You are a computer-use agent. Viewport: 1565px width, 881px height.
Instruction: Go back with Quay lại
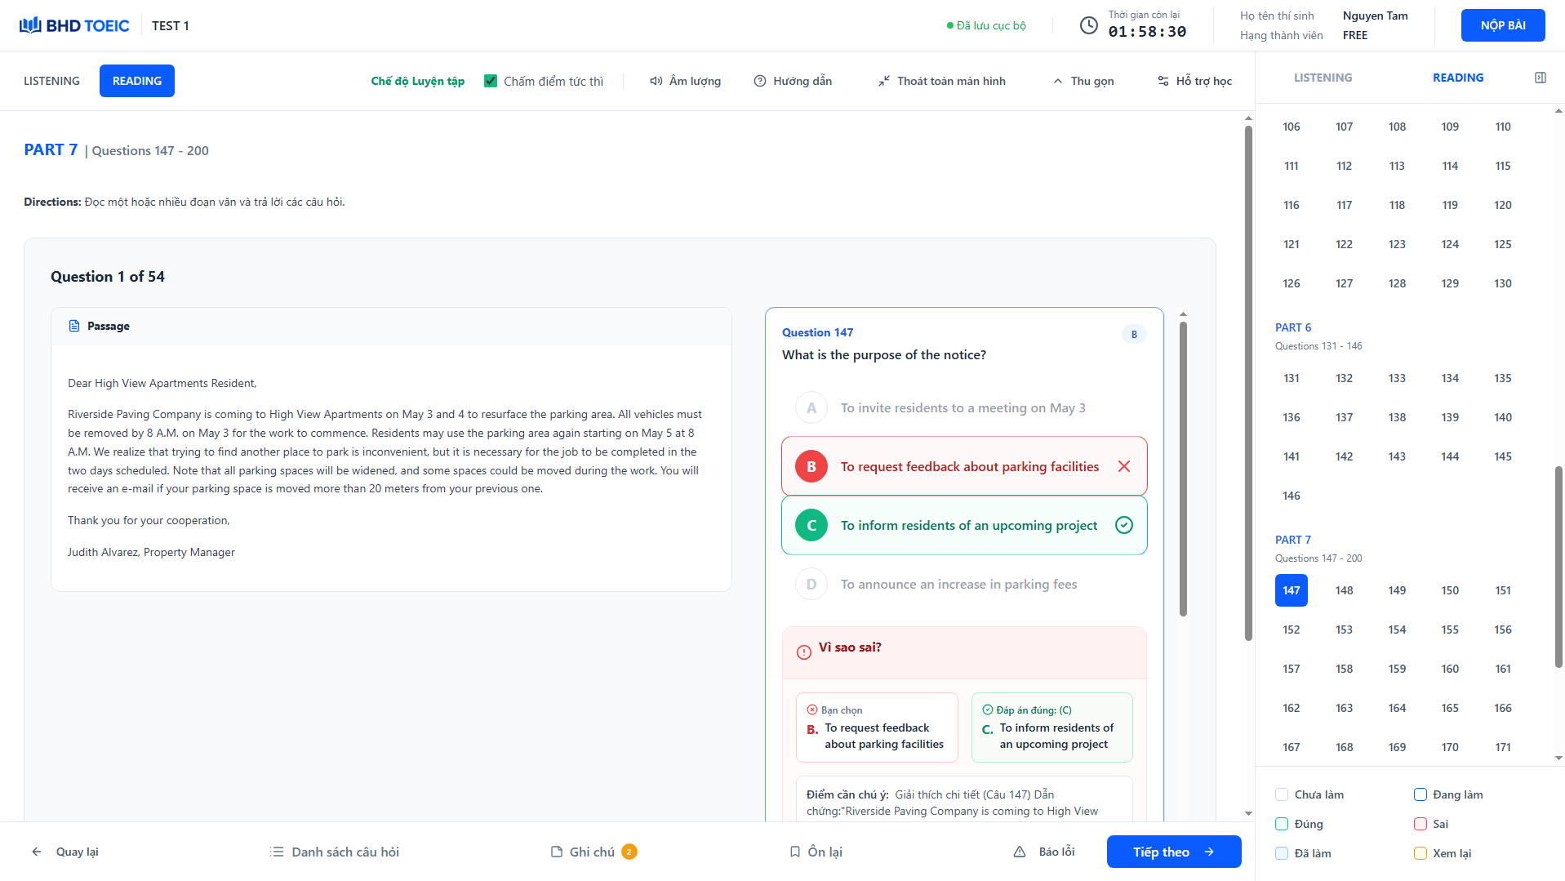(x=64, y=852)
